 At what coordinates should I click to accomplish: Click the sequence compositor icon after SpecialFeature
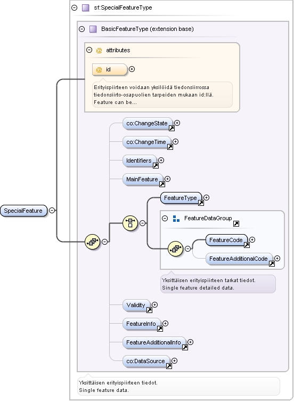pyautogui.click(x=92, y=241)
